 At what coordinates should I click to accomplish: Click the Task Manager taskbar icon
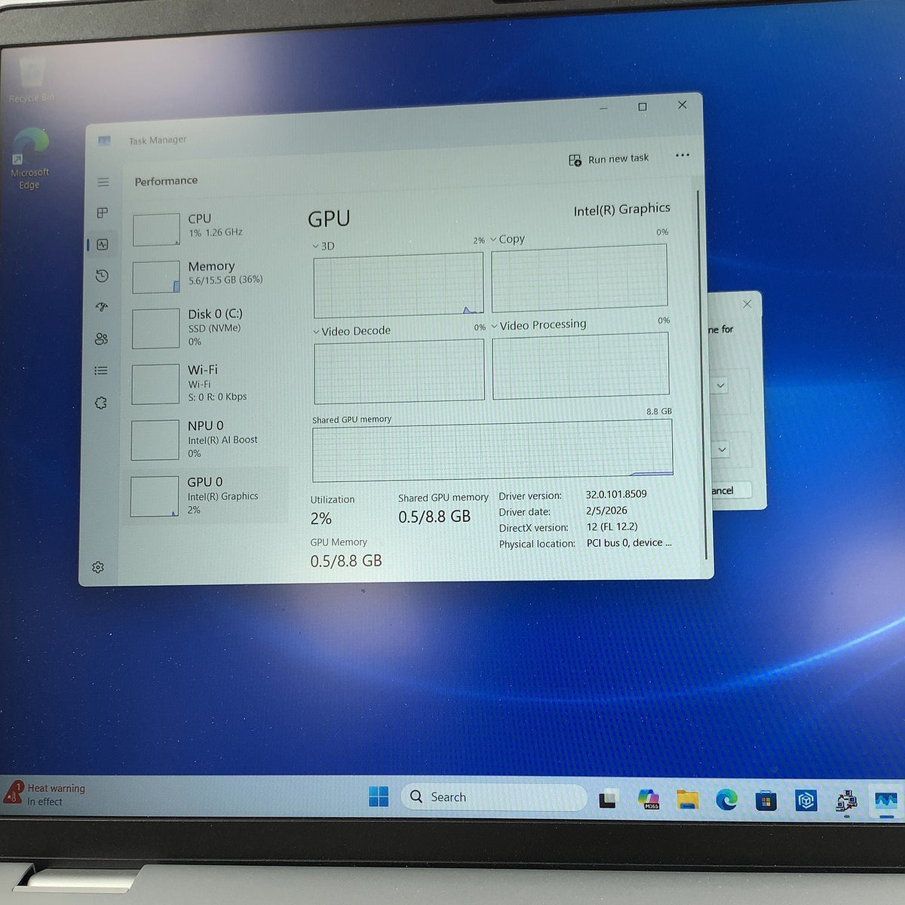pos(886,802)
